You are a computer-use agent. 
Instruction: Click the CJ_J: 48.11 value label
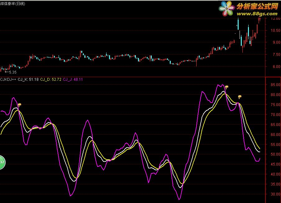[73, 80]
